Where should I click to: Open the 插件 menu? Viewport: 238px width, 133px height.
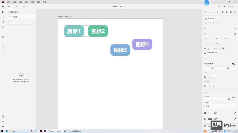(x=27, y=2)
